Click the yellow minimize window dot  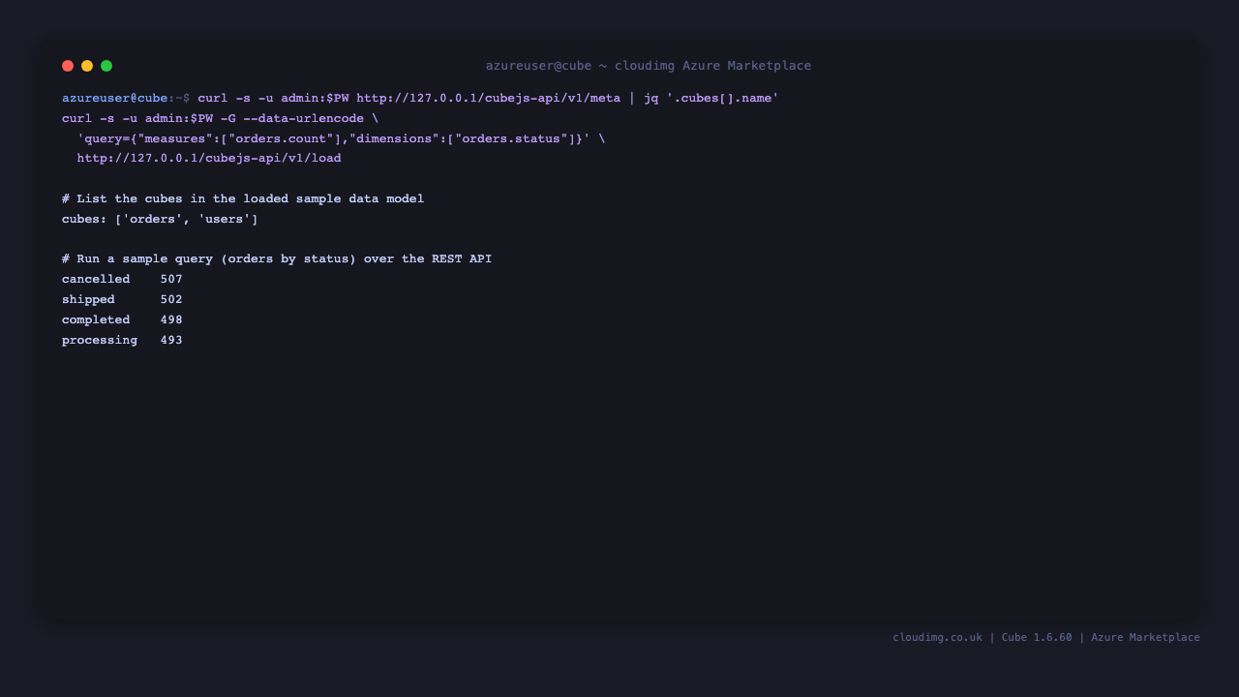pyautogui.click(x=87, y=66)
